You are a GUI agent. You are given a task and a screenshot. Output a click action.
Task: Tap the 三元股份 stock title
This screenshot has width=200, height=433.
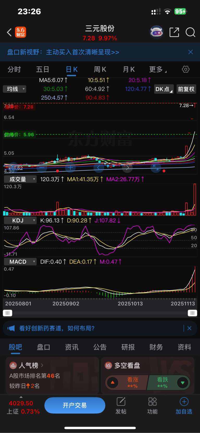[x=100, y=28]
